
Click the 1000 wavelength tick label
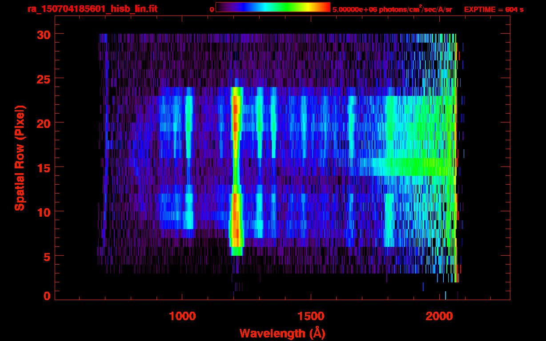pos(182,316)
